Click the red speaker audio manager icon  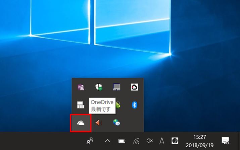pos(98,123)
